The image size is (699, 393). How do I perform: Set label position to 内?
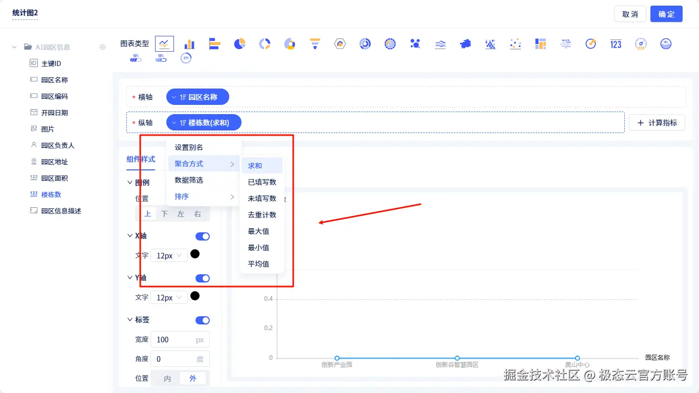click(167, 379)
